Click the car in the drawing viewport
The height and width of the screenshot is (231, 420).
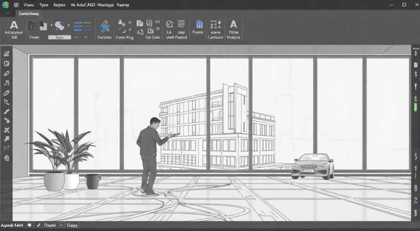click(x=312, y=166)
